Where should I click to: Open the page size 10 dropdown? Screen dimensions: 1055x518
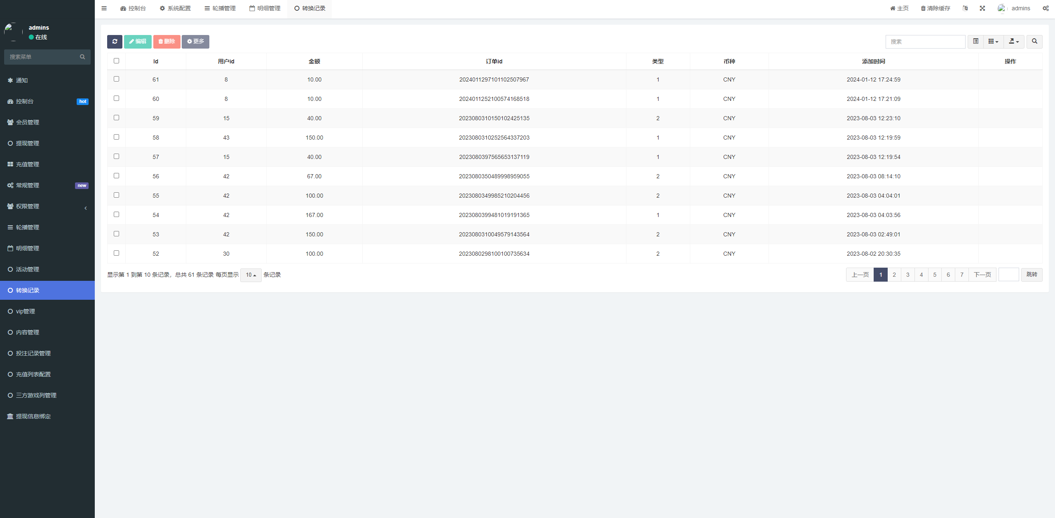pyautogui.click(x=251, y=275)
